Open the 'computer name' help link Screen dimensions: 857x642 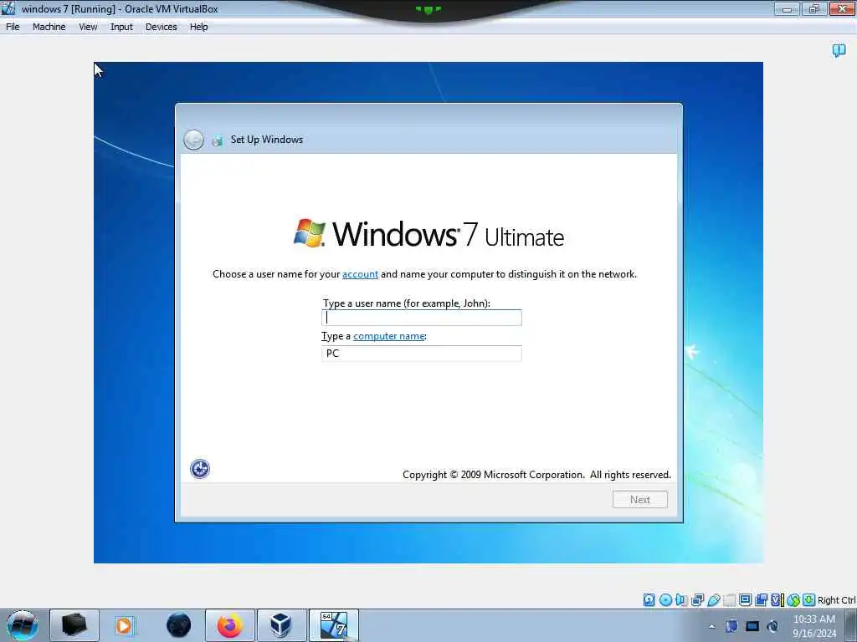(x=388, y=336)
